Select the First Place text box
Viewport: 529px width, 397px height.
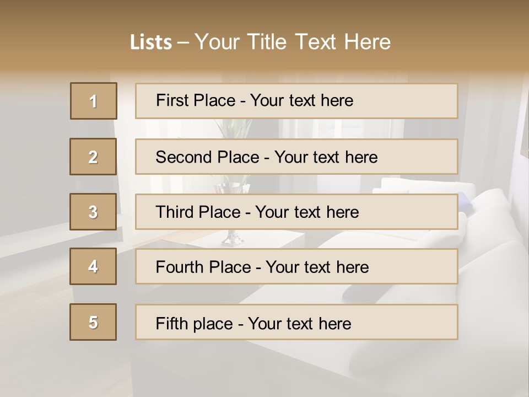296,101
